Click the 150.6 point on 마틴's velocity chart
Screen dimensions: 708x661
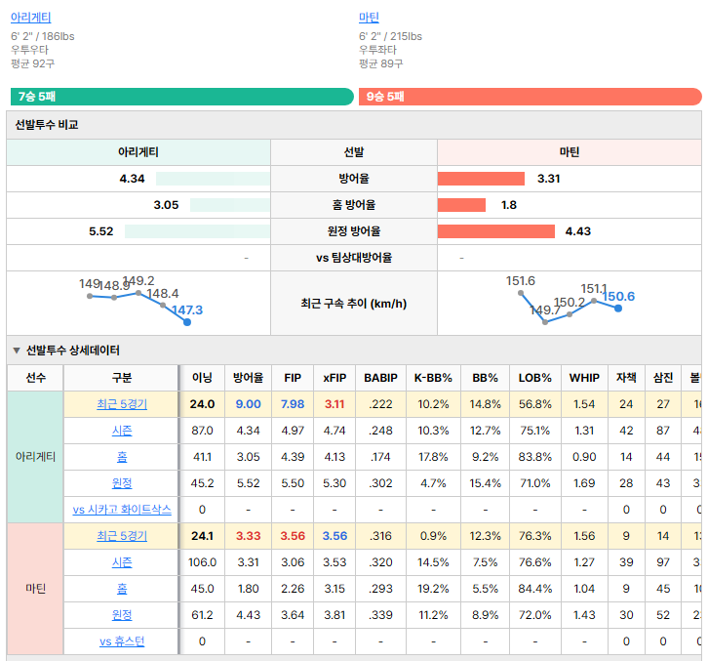point(618,309)
